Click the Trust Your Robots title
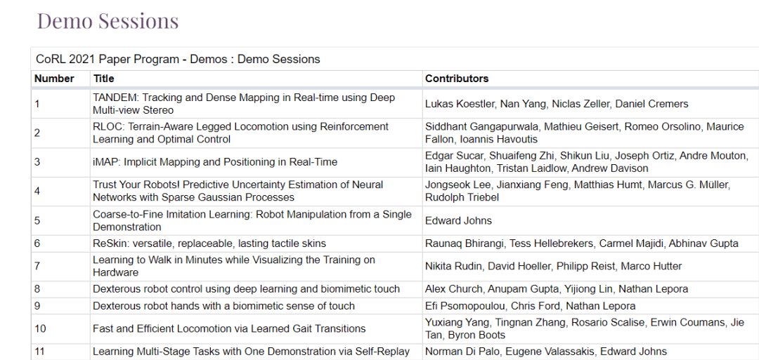This screenshot has height=360, width=759. 238,191
